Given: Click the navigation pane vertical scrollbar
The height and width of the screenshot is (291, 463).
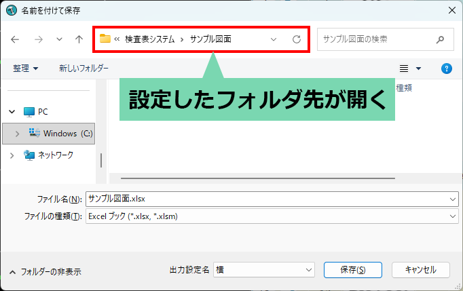Looking at the screenshot, I should [101, 160].
